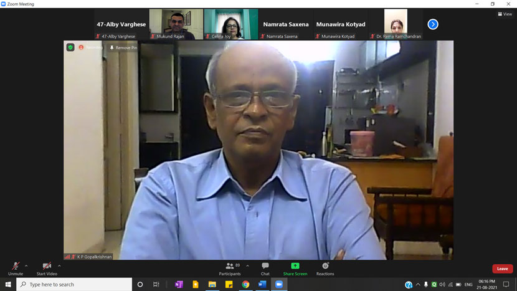
Task: Open Windows Start menu
Action: point(8,284)
